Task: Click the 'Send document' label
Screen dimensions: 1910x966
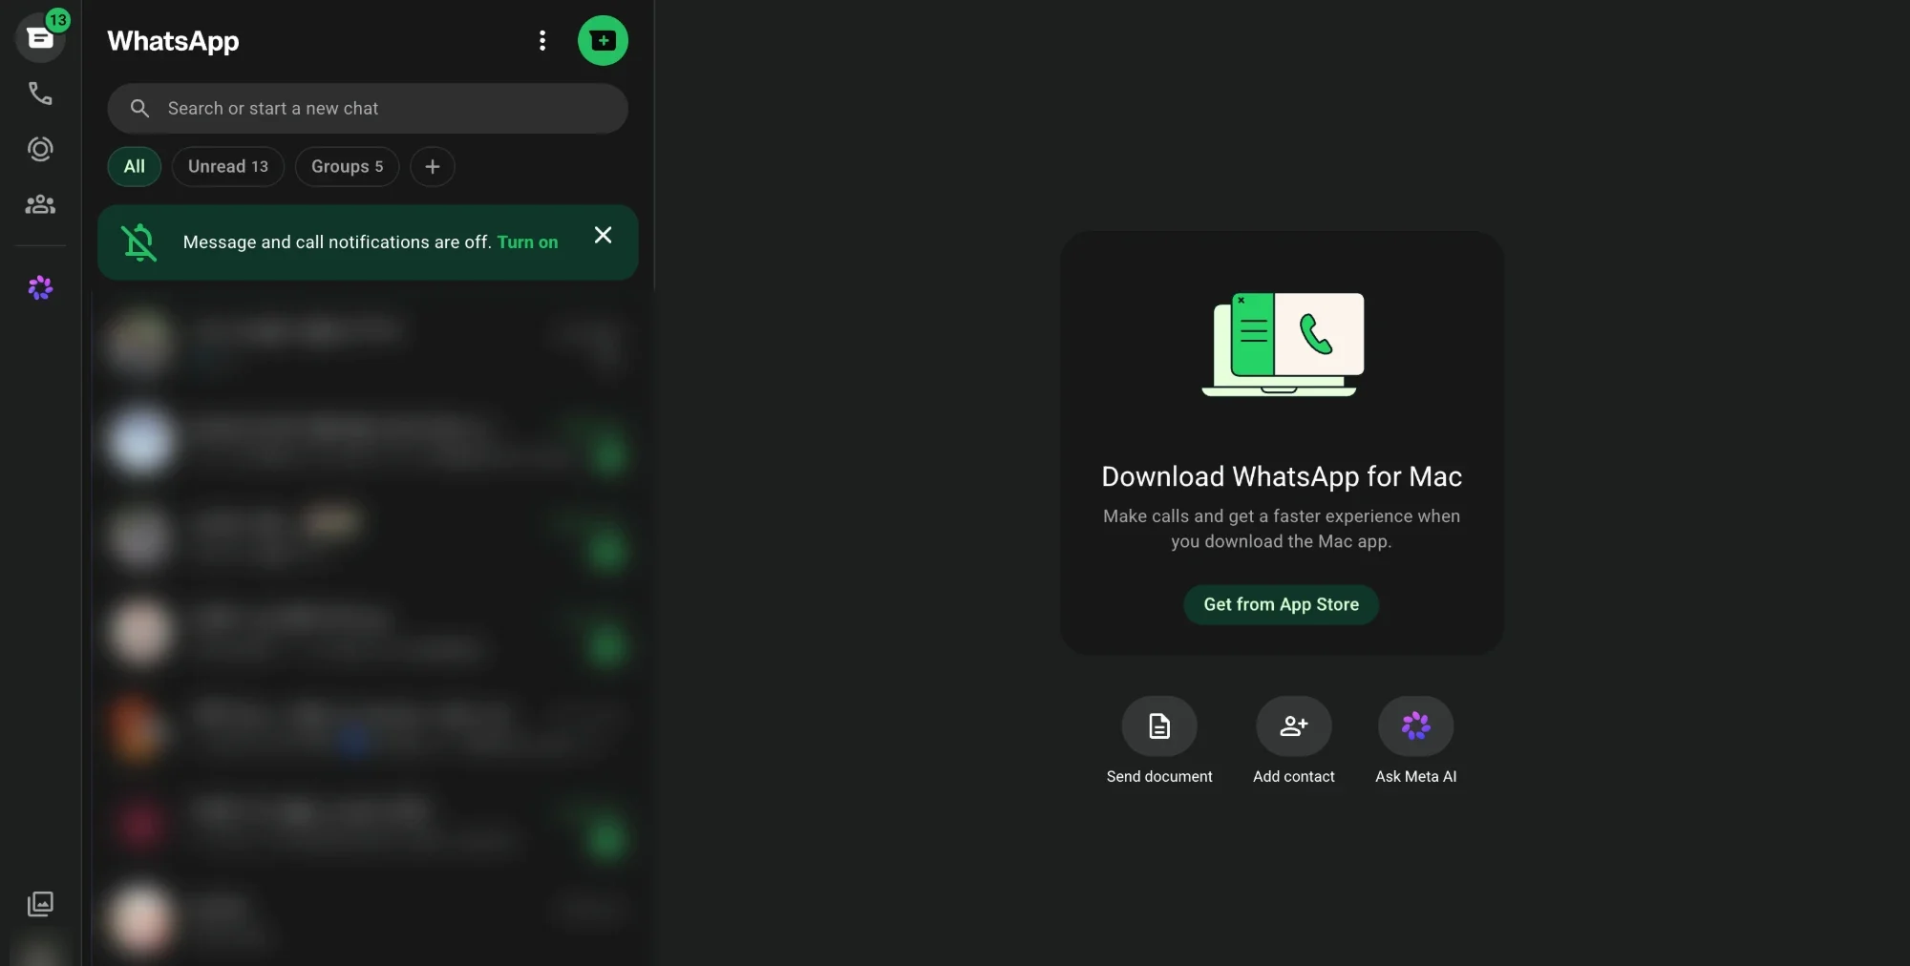Action: pos(1159,777)
